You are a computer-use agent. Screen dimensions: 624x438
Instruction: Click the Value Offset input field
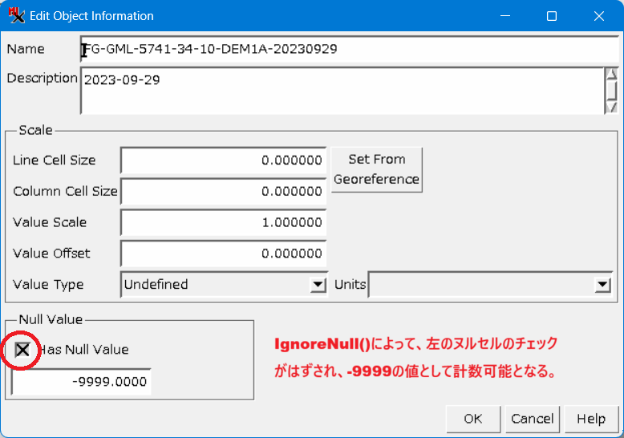(x=223, y=253)
